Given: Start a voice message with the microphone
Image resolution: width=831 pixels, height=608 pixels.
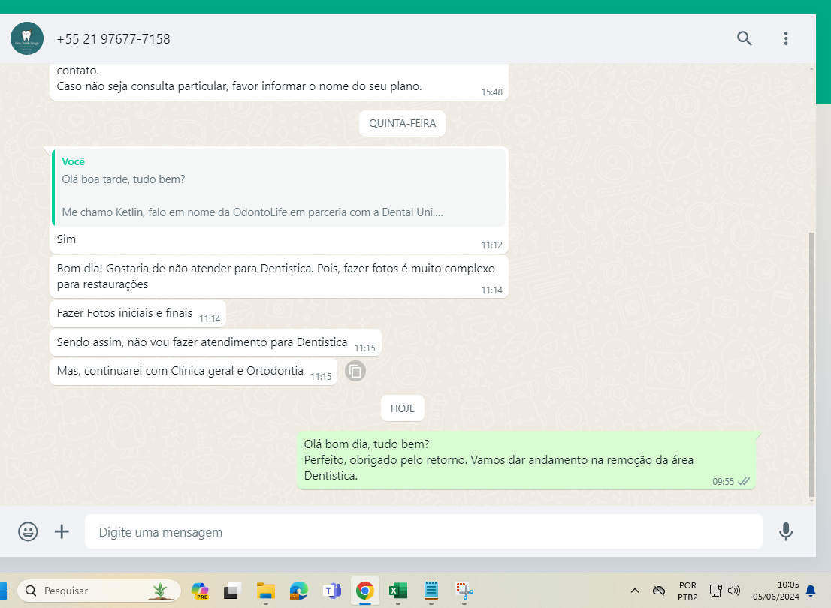Looking at the screenshot, I should 785,531.
